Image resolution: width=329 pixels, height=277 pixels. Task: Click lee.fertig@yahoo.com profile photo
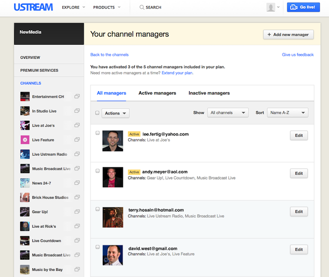coord(113,141)
